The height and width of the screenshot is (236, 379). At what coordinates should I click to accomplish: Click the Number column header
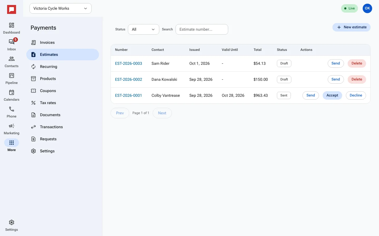coord(121,50)
